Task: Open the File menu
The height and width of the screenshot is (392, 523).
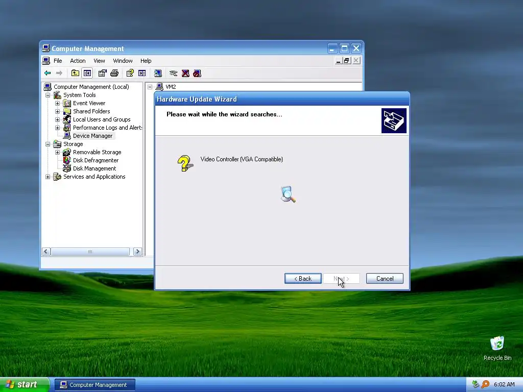Action: (x=58, y=61)
